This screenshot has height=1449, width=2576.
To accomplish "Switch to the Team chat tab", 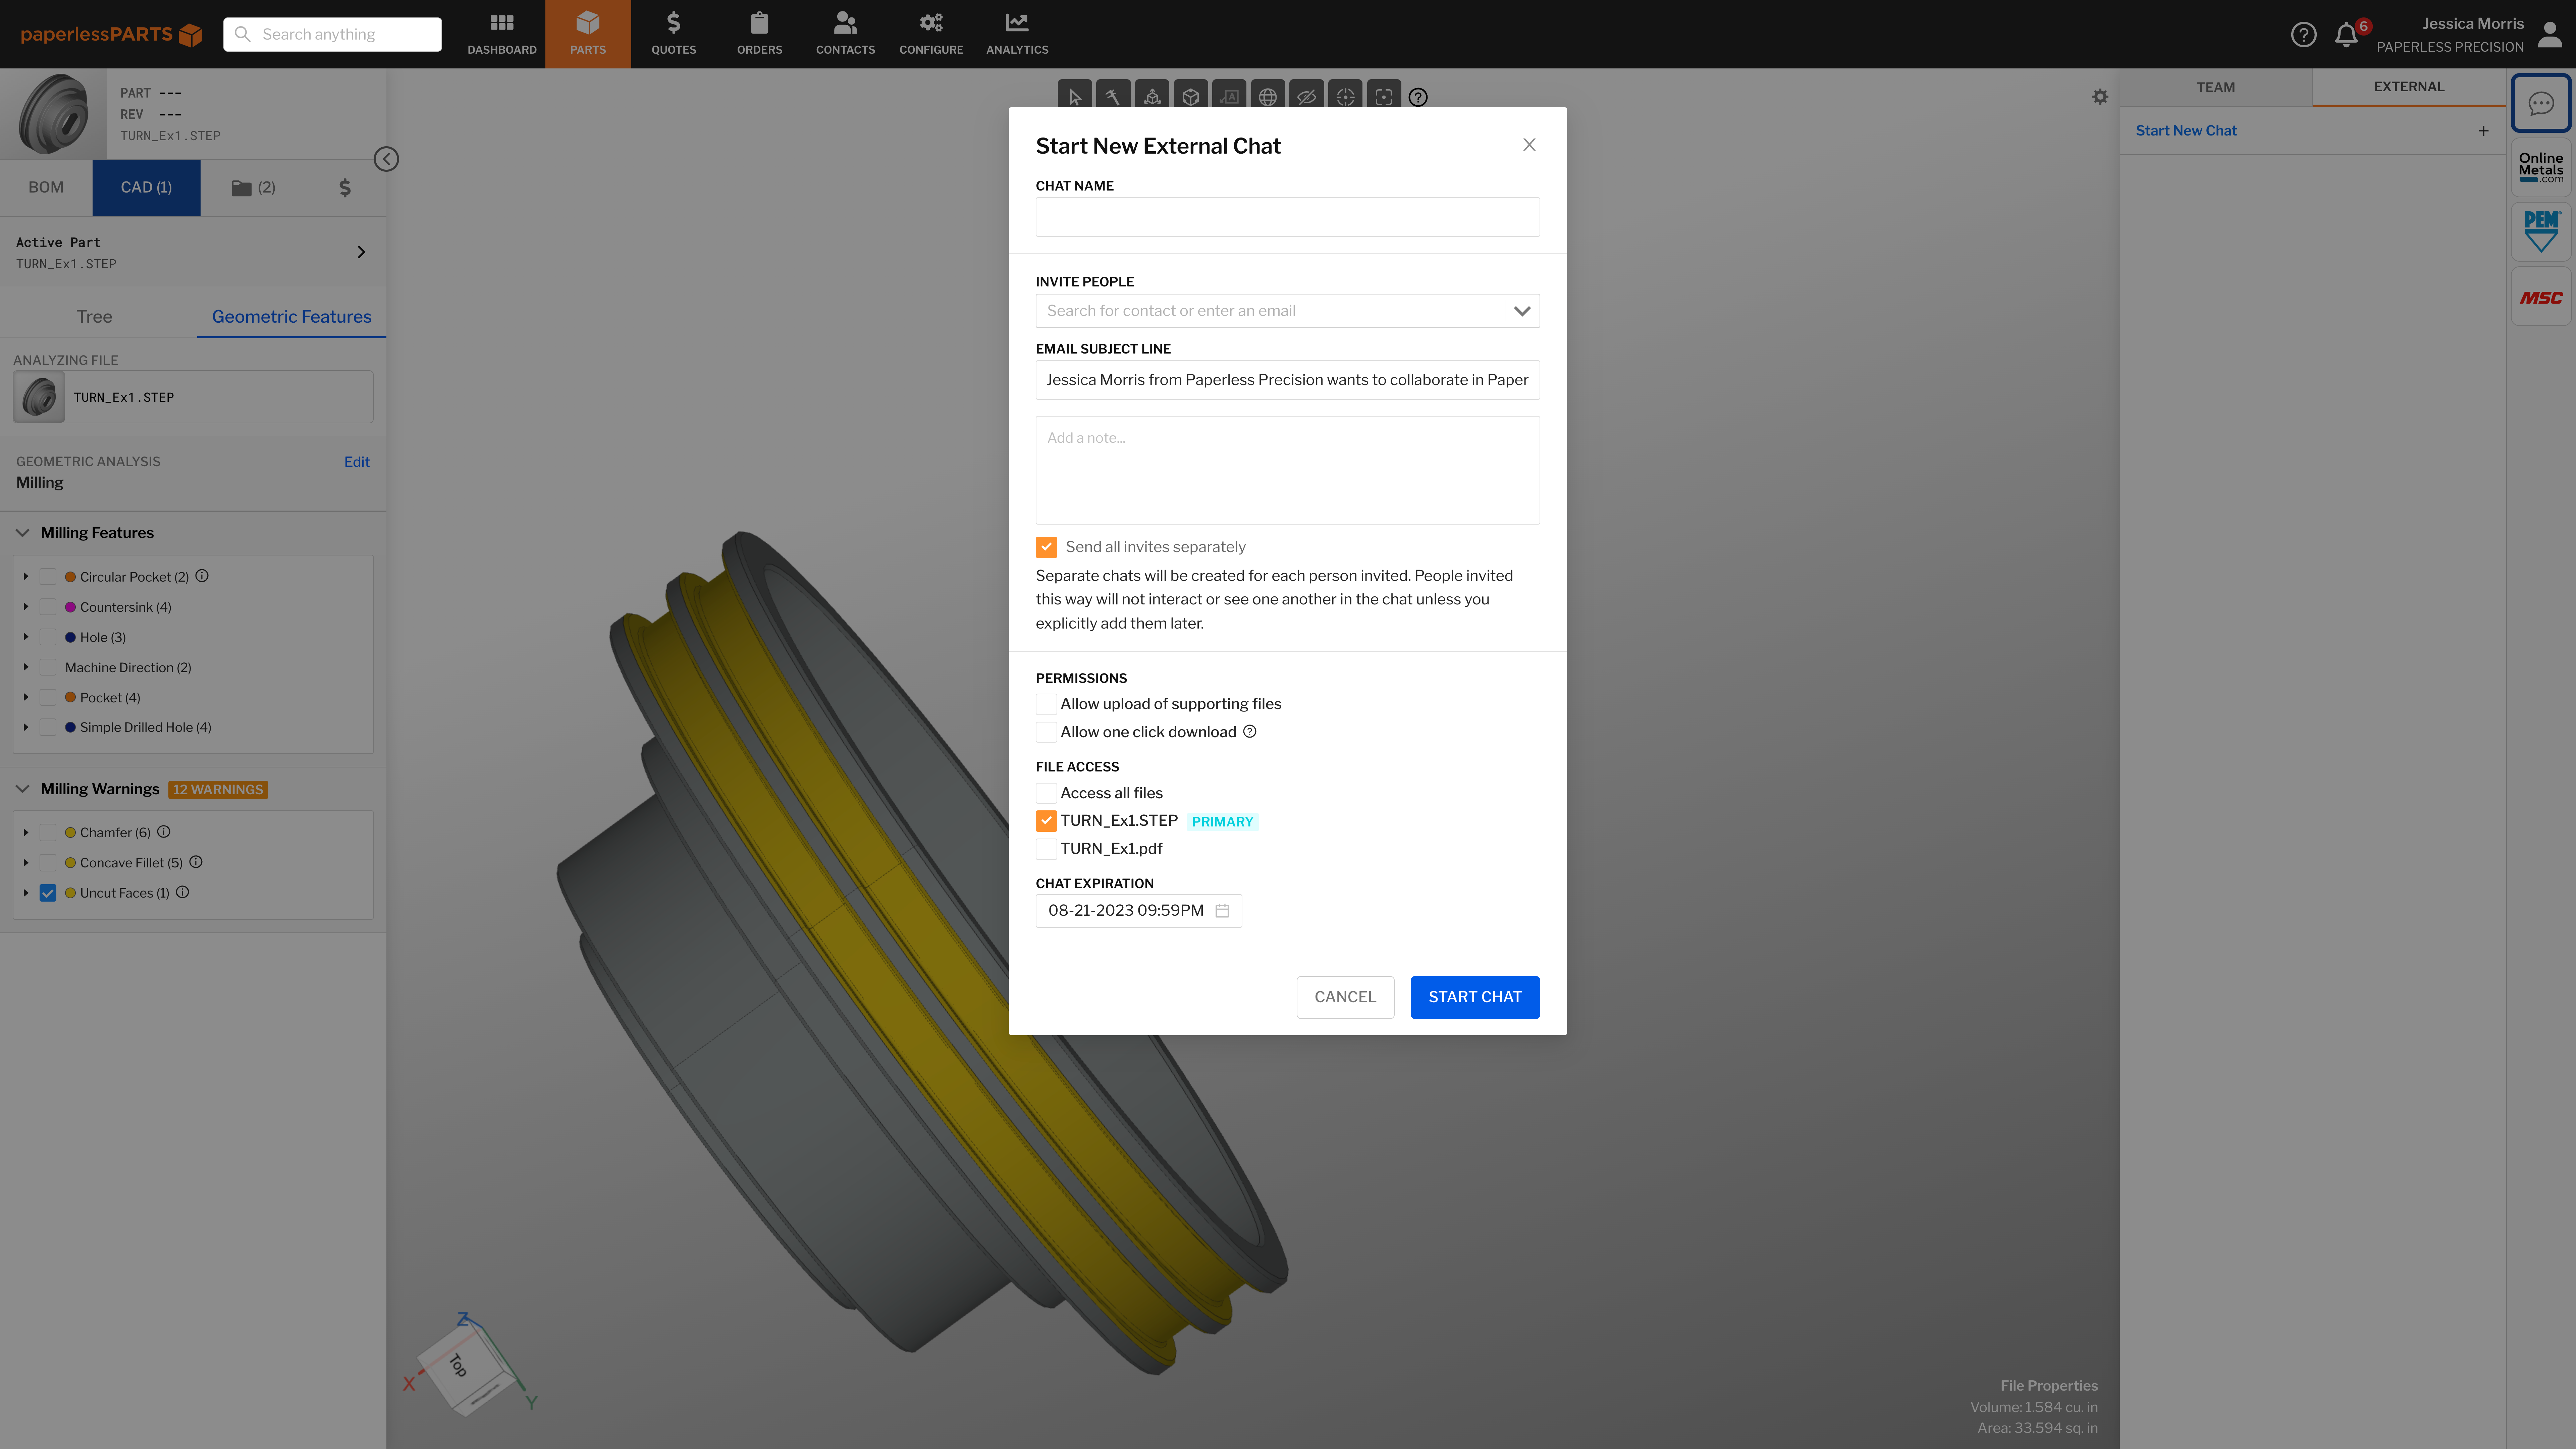I will 2216,87.
